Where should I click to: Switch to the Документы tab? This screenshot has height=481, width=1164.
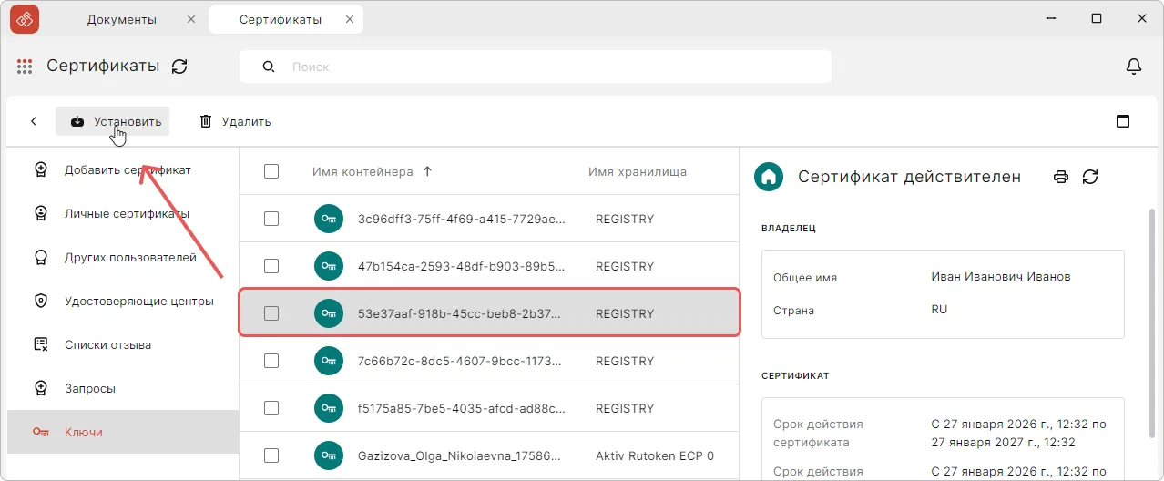(122, 19)
